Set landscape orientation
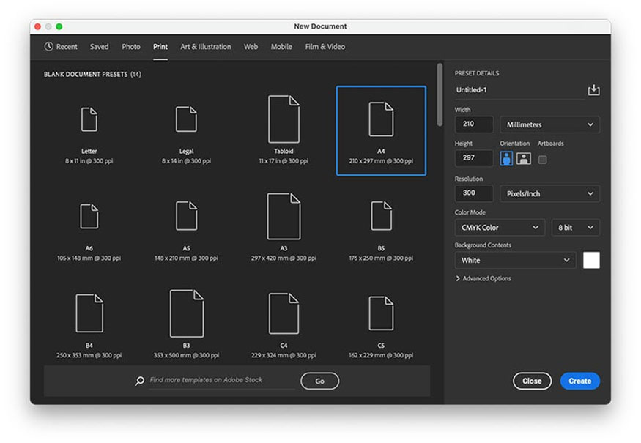641x443 pixels. click(x=524, y=159)
